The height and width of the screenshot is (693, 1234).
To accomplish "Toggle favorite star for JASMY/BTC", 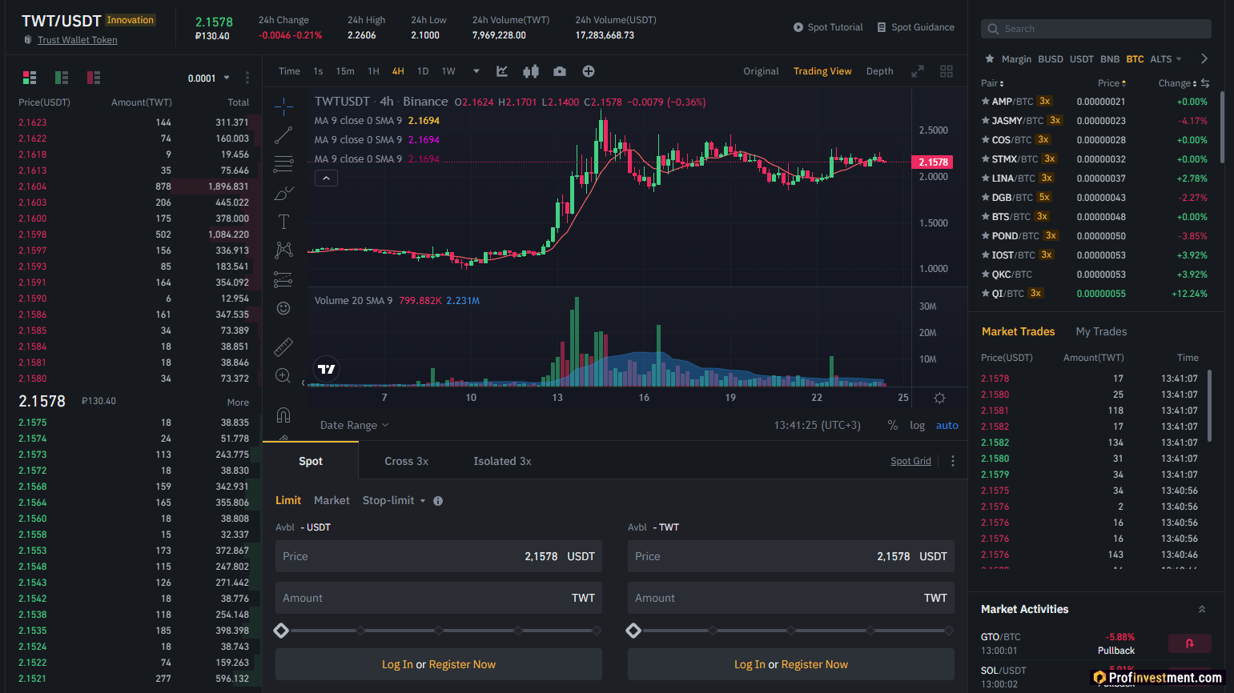I will [x=986, y=121].
